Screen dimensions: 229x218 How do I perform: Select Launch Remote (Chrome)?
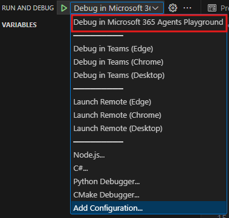click(x=149, y=115)
